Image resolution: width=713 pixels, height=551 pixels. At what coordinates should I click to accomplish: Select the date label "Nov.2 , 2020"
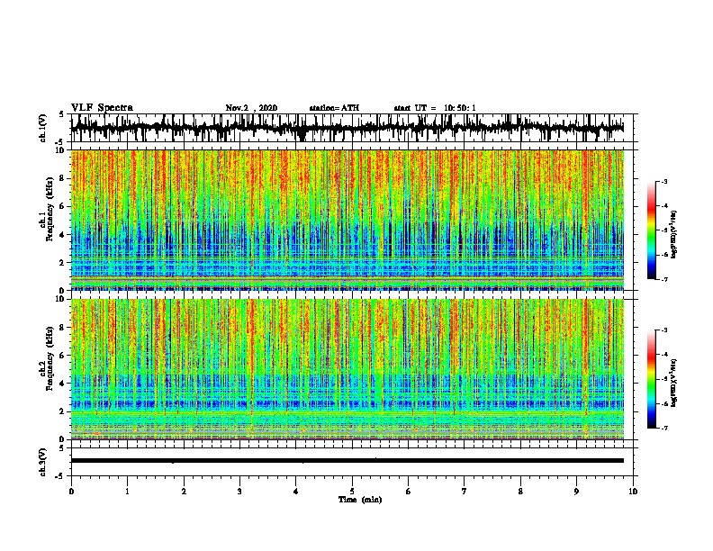pyautogui.click(x=251, y=108)
